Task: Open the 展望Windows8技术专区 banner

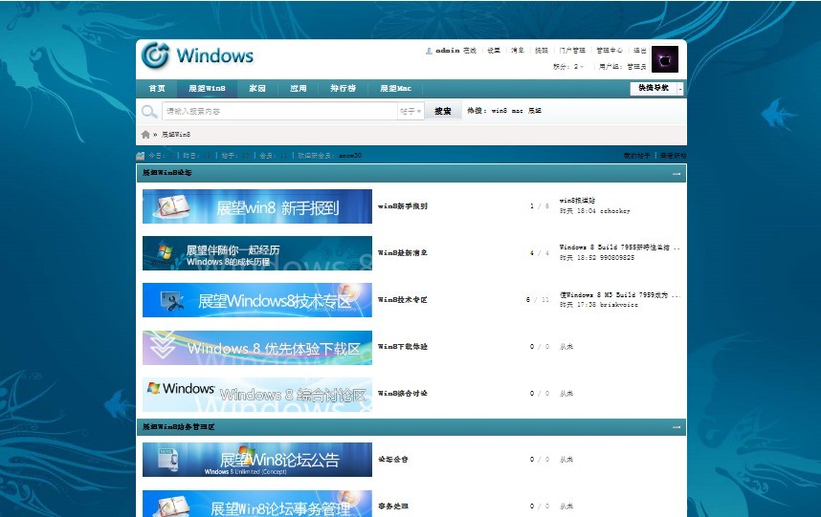Action: click(257, 300)
